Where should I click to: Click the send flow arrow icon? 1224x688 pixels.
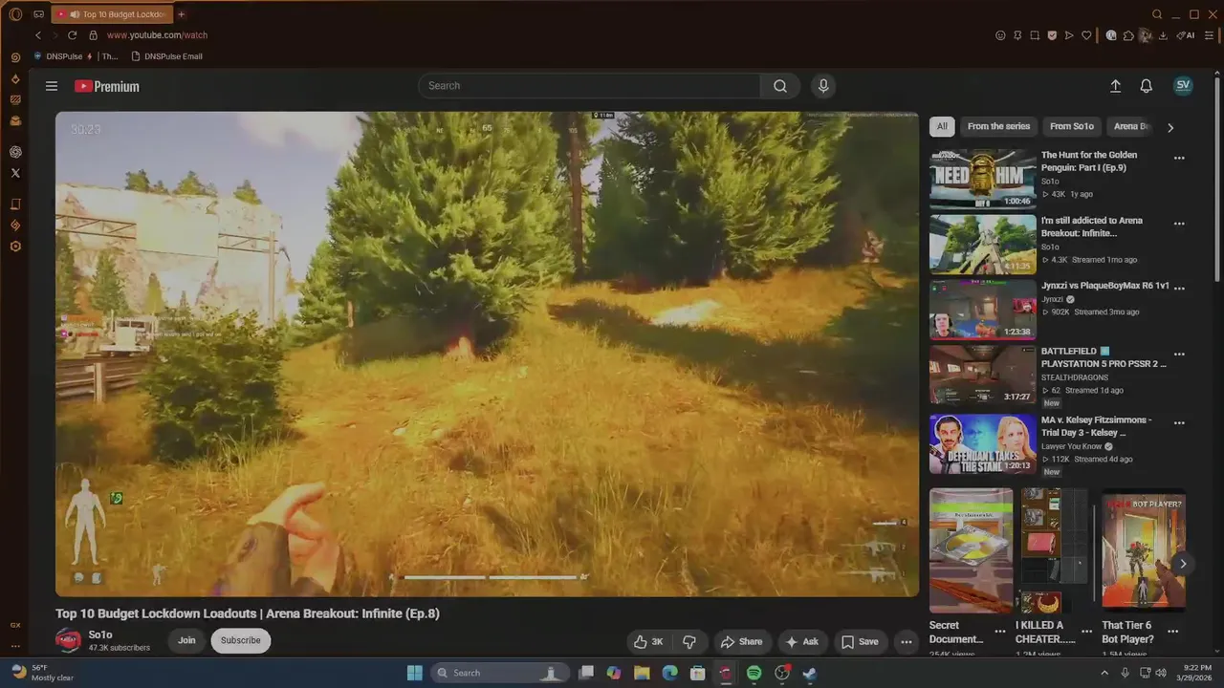click(x=1069, y=35)
